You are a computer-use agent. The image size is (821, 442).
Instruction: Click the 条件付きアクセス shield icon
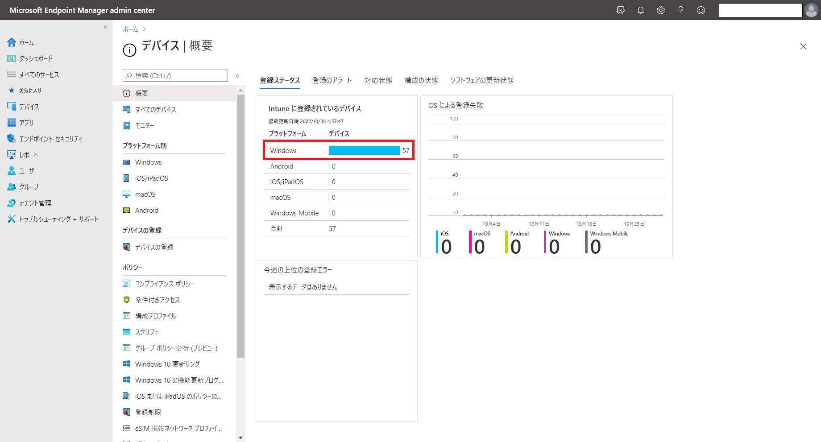pos(127,300)
